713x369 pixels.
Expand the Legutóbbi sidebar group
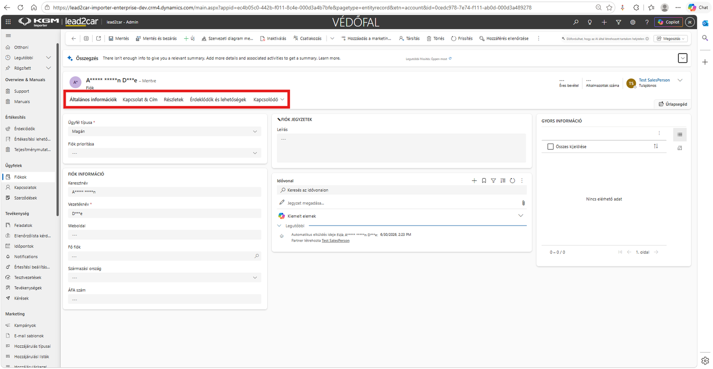(x=49, y=57)
